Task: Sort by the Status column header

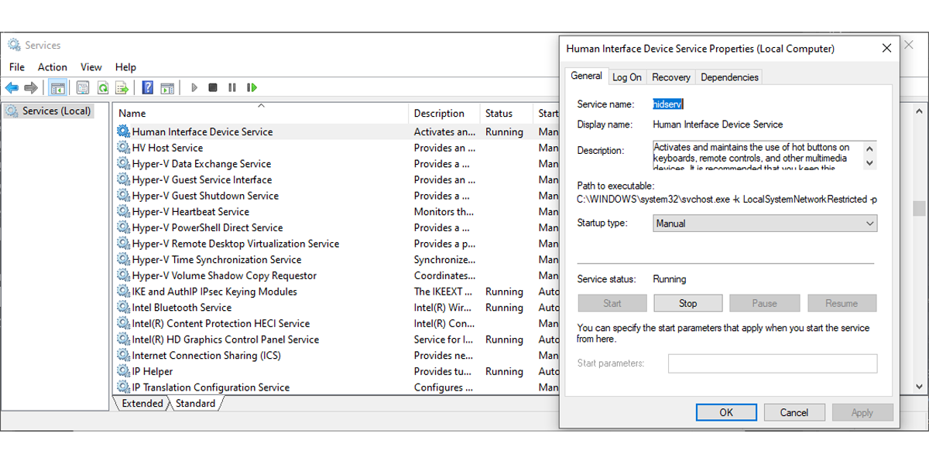Action: (x=507, y=113)
